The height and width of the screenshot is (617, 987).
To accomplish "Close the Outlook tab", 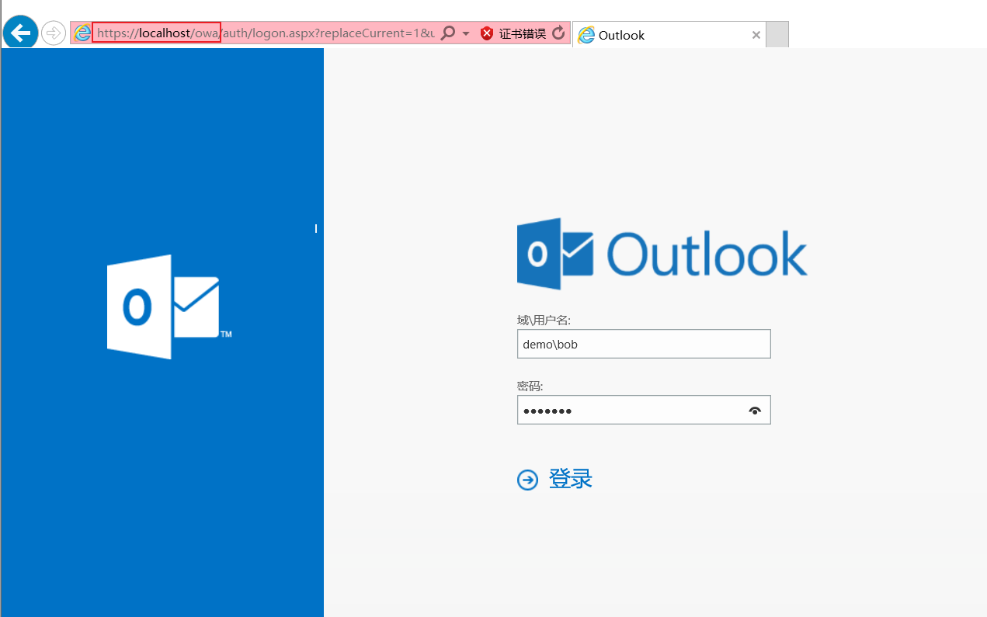I will tap(756, 34).
